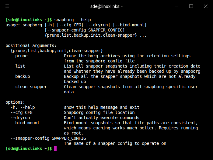Click the --cfg CFG option text
The width and height of the screenshot is (213, 160).
tap(22, 112)
